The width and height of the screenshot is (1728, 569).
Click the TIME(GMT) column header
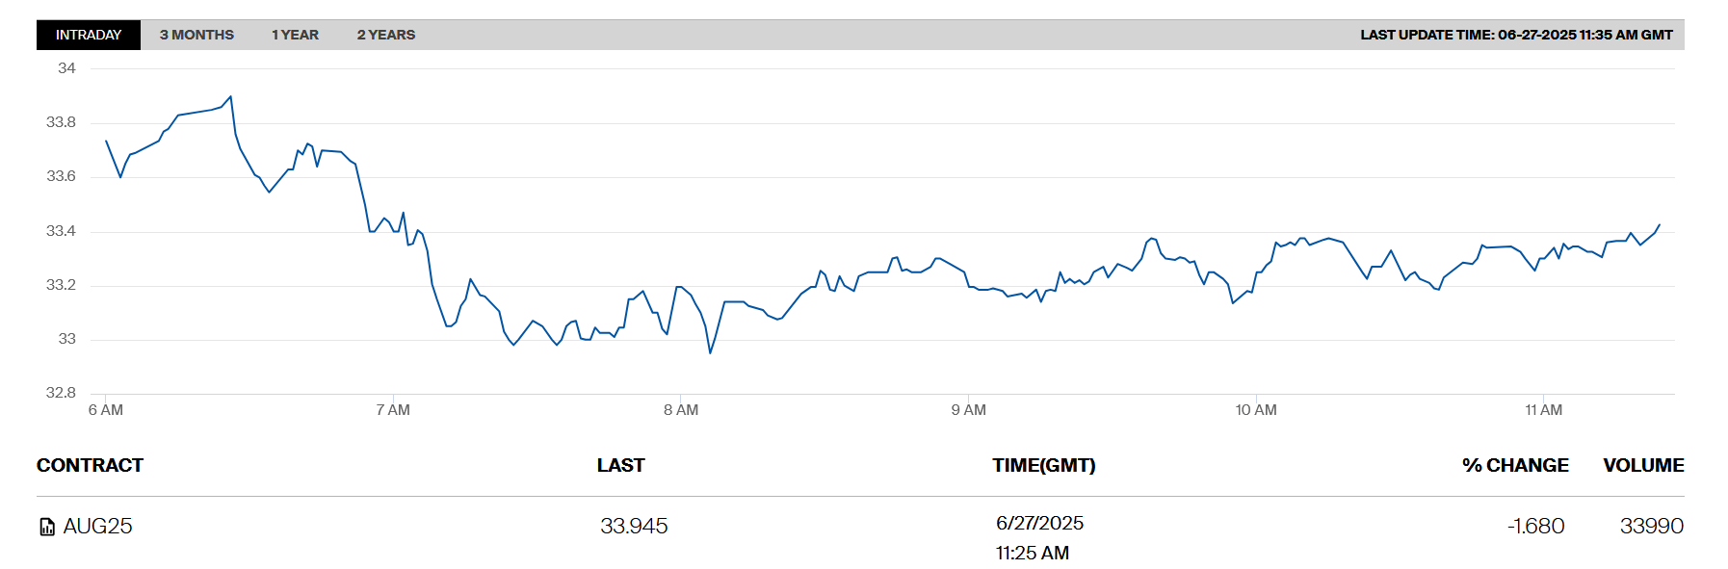pos(1043,465)
